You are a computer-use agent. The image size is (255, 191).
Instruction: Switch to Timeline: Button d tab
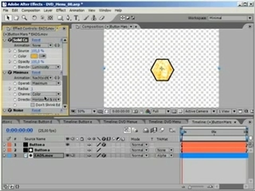click(37, 122)
